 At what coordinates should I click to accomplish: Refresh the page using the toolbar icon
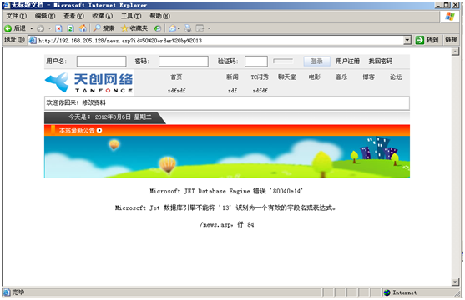71,28
